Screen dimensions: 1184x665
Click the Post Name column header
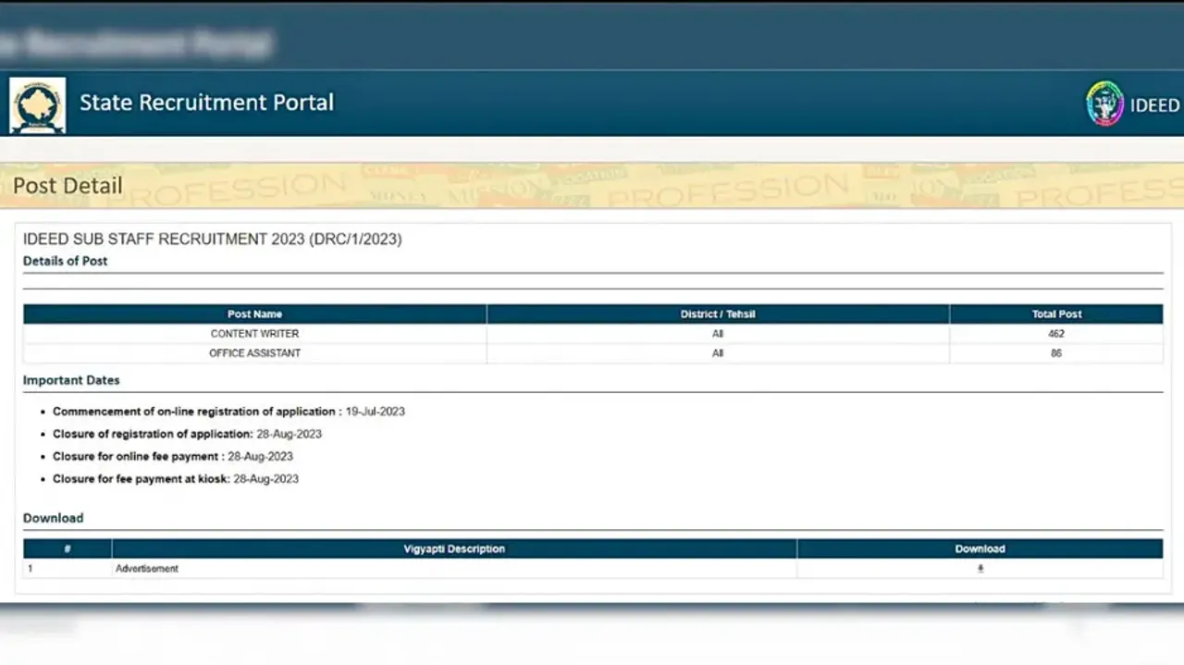coord(254,314)
